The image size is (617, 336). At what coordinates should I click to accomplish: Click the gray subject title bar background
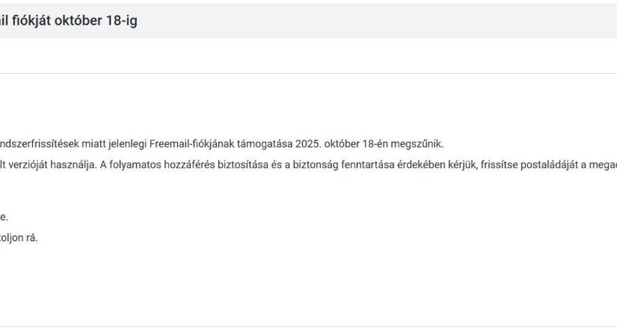tap(374, 21)
